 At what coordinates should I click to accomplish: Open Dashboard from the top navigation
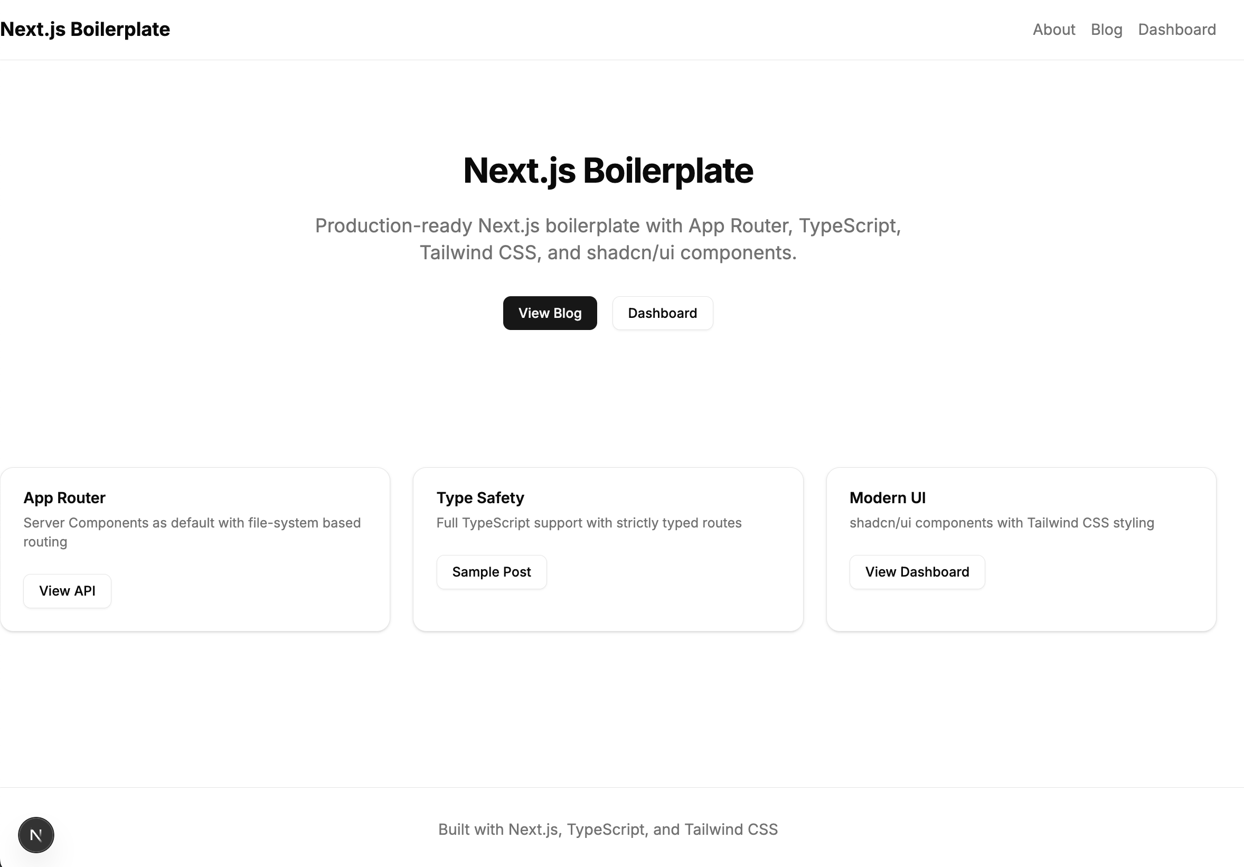click(1176, 29)
